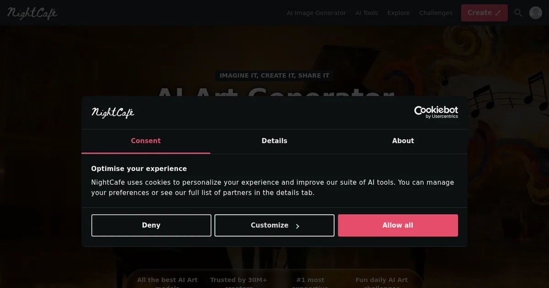Switch to the Consent tab
The image size is (549, 288).
tap(146, 141)
